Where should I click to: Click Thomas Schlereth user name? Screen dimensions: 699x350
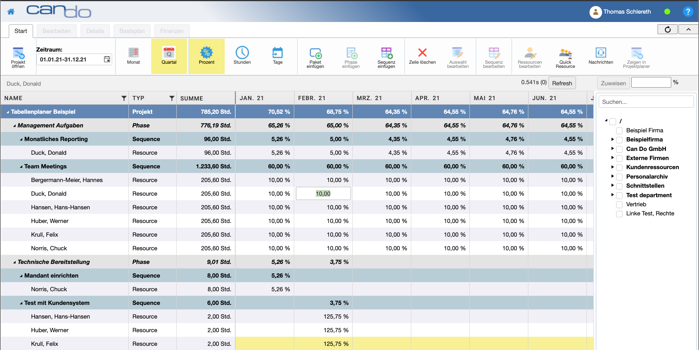(627, 12)
